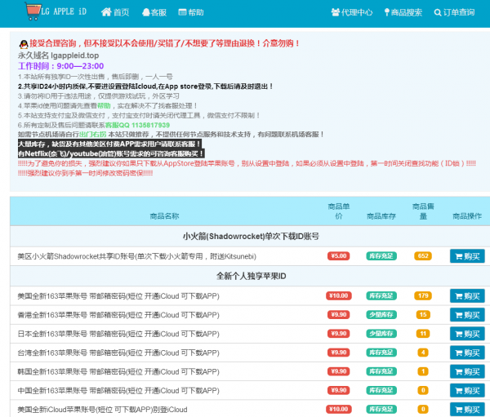490x417 pixels.
Task: Click the 179 sales count badge
Action: point(423,295)
